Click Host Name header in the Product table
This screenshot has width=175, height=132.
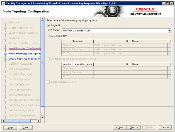click(x=132, y=41)
